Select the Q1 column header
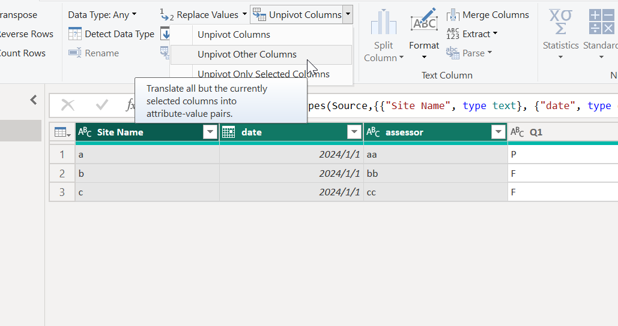The width and height of the screenshot is (618, 326). tap(563, 132)
